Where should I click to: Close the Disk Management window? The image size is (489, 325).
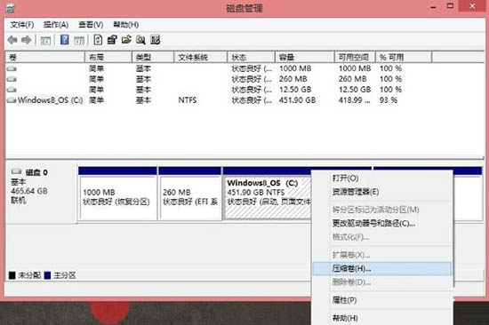tap(472, 6)
